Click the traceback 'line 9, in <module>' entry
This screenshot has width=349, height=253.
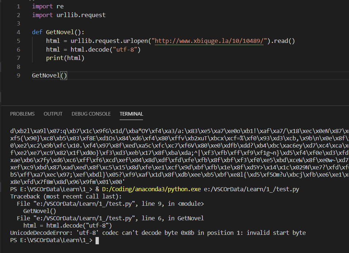tap(110, 204)
